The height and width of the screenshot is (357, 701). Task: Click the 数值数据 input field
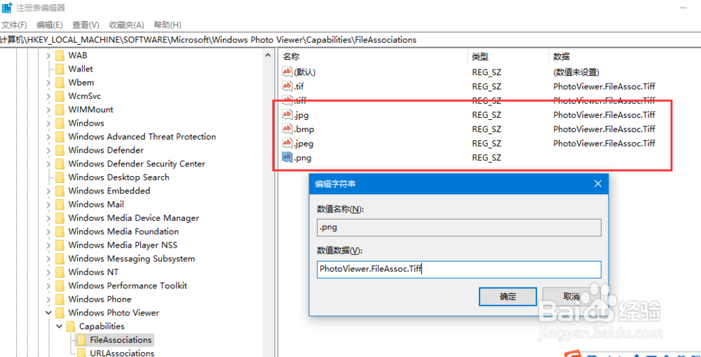459,269
